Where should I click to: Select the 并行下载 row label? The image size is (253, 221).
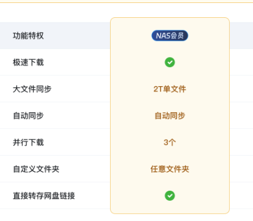click(28, 143)
